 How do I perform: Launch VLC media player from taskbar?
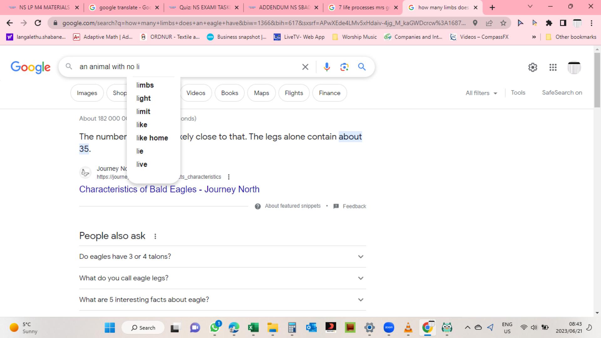408,328
